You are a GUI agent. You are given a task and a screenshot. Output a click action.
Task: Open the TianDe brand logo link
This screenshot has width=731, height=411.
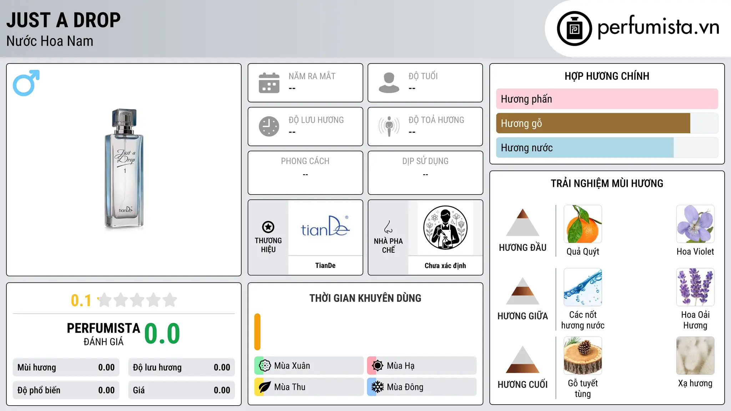(325, 227)
